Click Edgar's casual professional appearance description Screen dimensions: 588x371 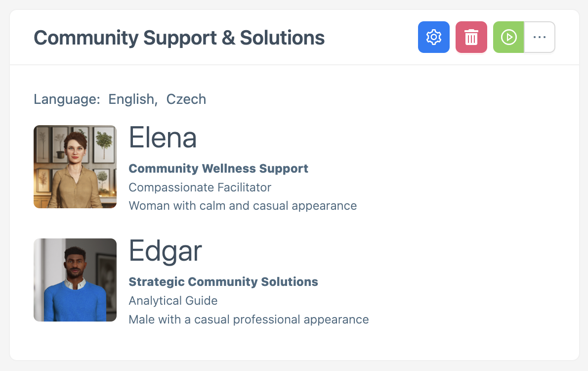[x=249, y=320]
